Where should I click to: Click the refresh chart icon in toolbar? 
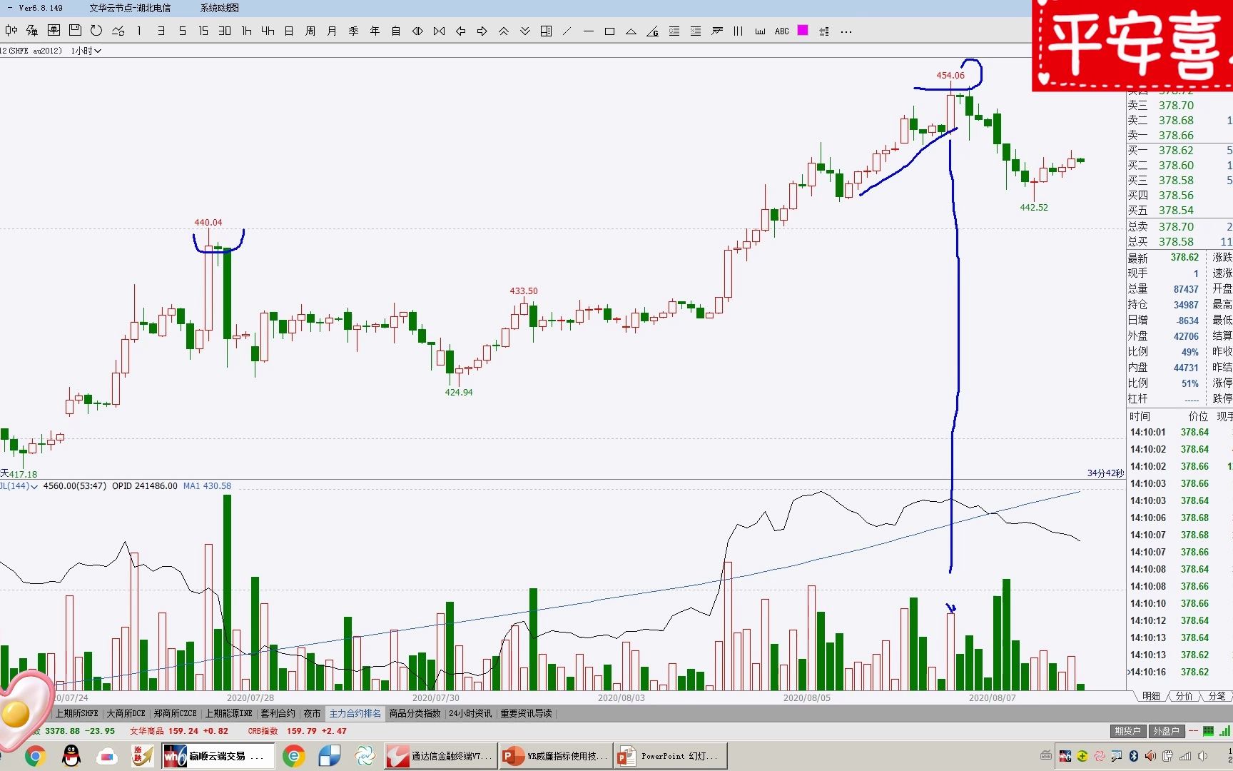point(96,31)
